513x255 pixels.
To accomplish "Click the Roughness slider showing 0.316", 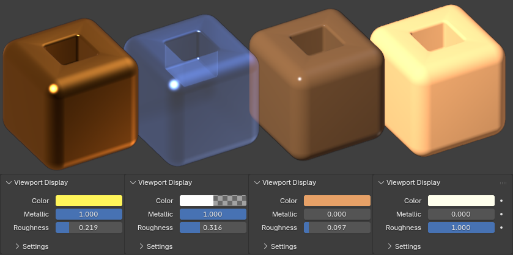I will coord(213,228).
